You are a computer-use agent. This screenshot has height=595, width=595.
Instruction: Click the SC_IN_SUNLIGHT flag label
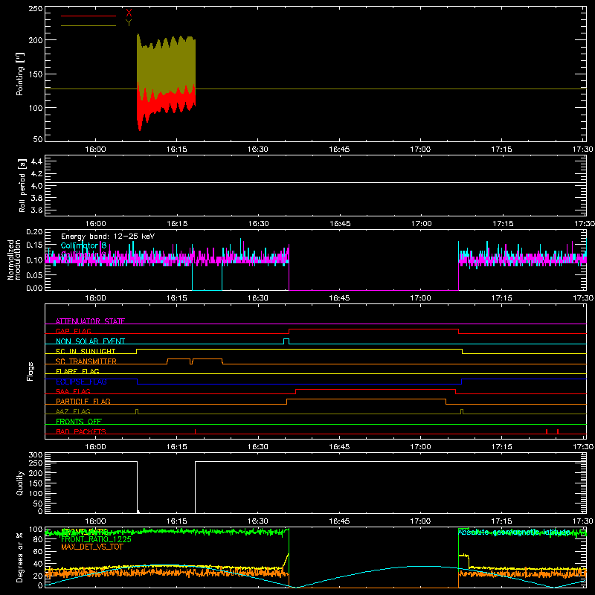[86, 351]
